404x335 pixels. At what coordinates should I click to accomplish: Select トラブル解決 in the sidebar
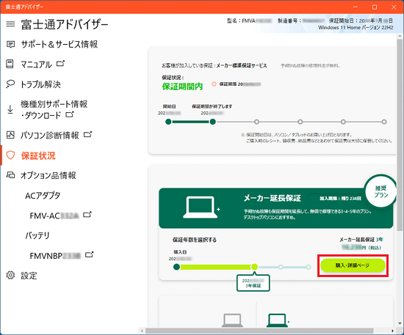click(x=40, y=84)
